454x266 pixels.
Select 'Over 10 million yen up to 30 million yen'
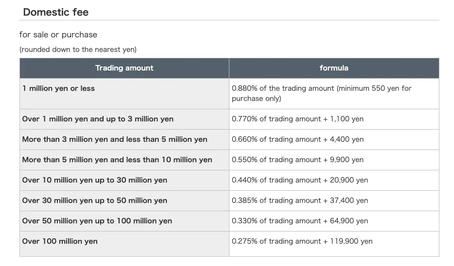[95, 180]
